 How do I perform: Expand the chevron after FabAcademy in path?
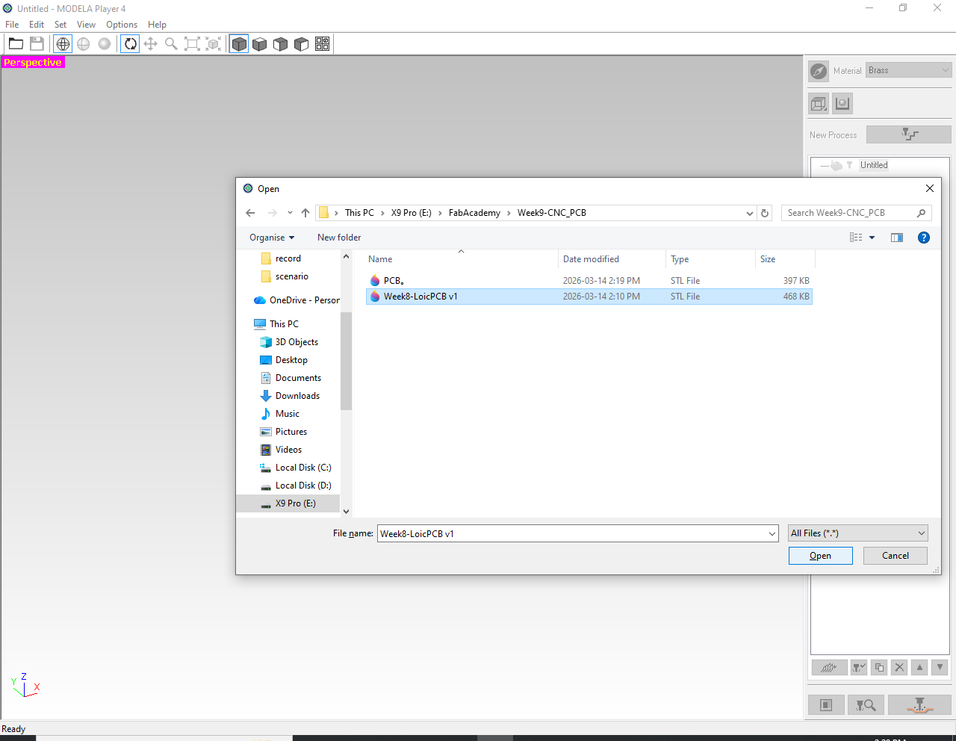point(509,213)
